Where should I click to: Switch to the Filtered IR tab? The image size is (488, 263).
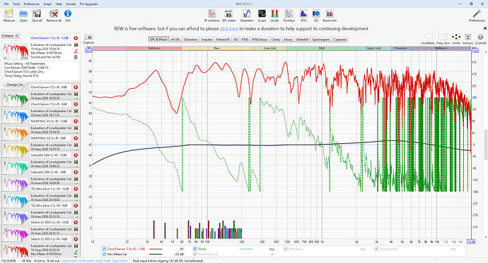223,39
